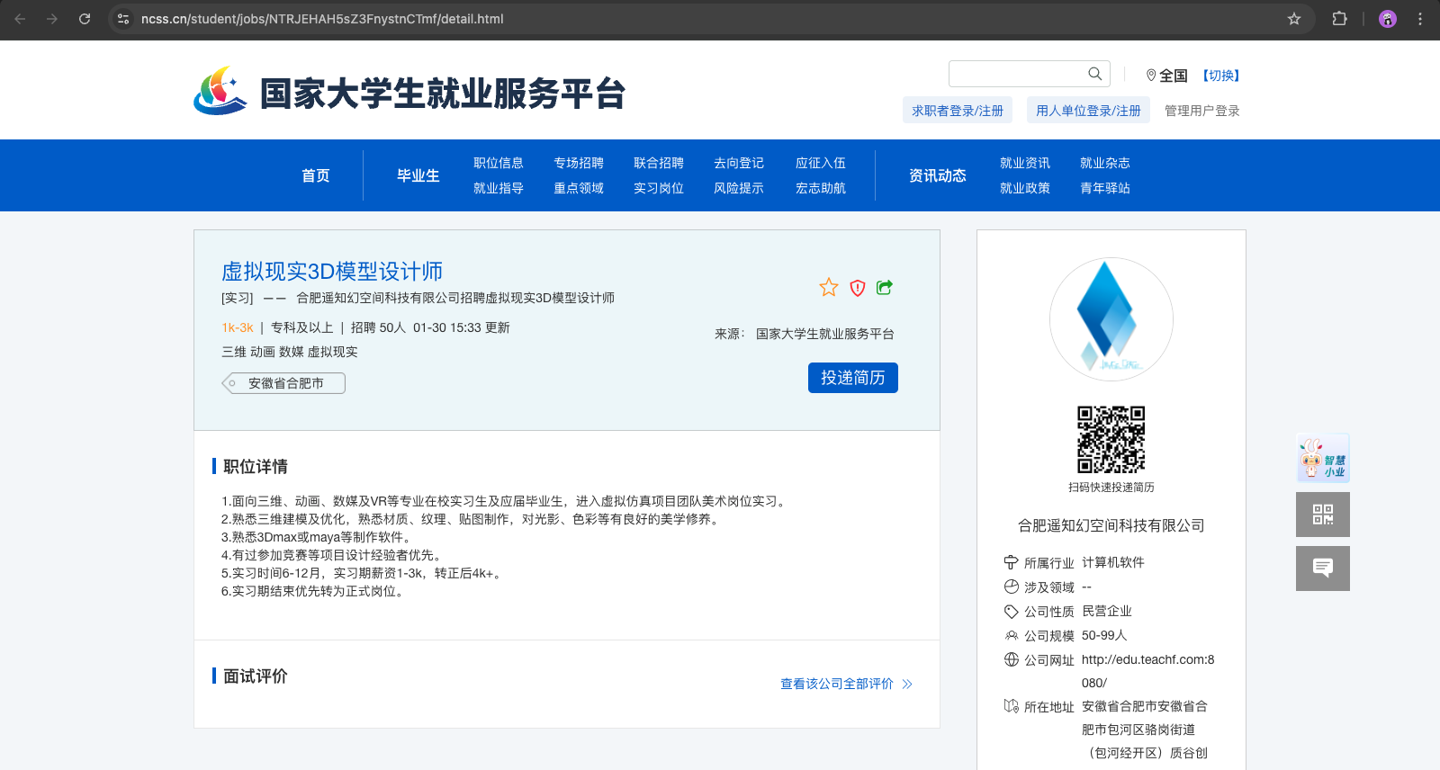The image size is (1440, 770).
Task: Open the browser extensions puzzle icon
Action: [x=1339, y=19]
